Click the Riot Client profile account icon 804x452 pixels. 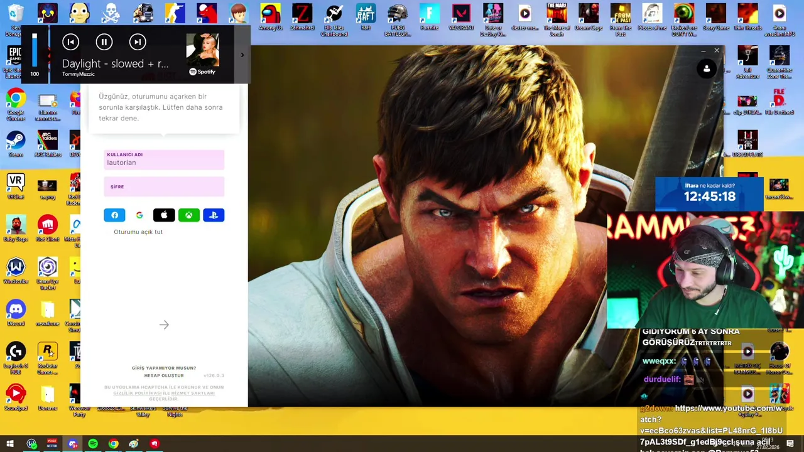pyautogui.click(x=707, y=68)
